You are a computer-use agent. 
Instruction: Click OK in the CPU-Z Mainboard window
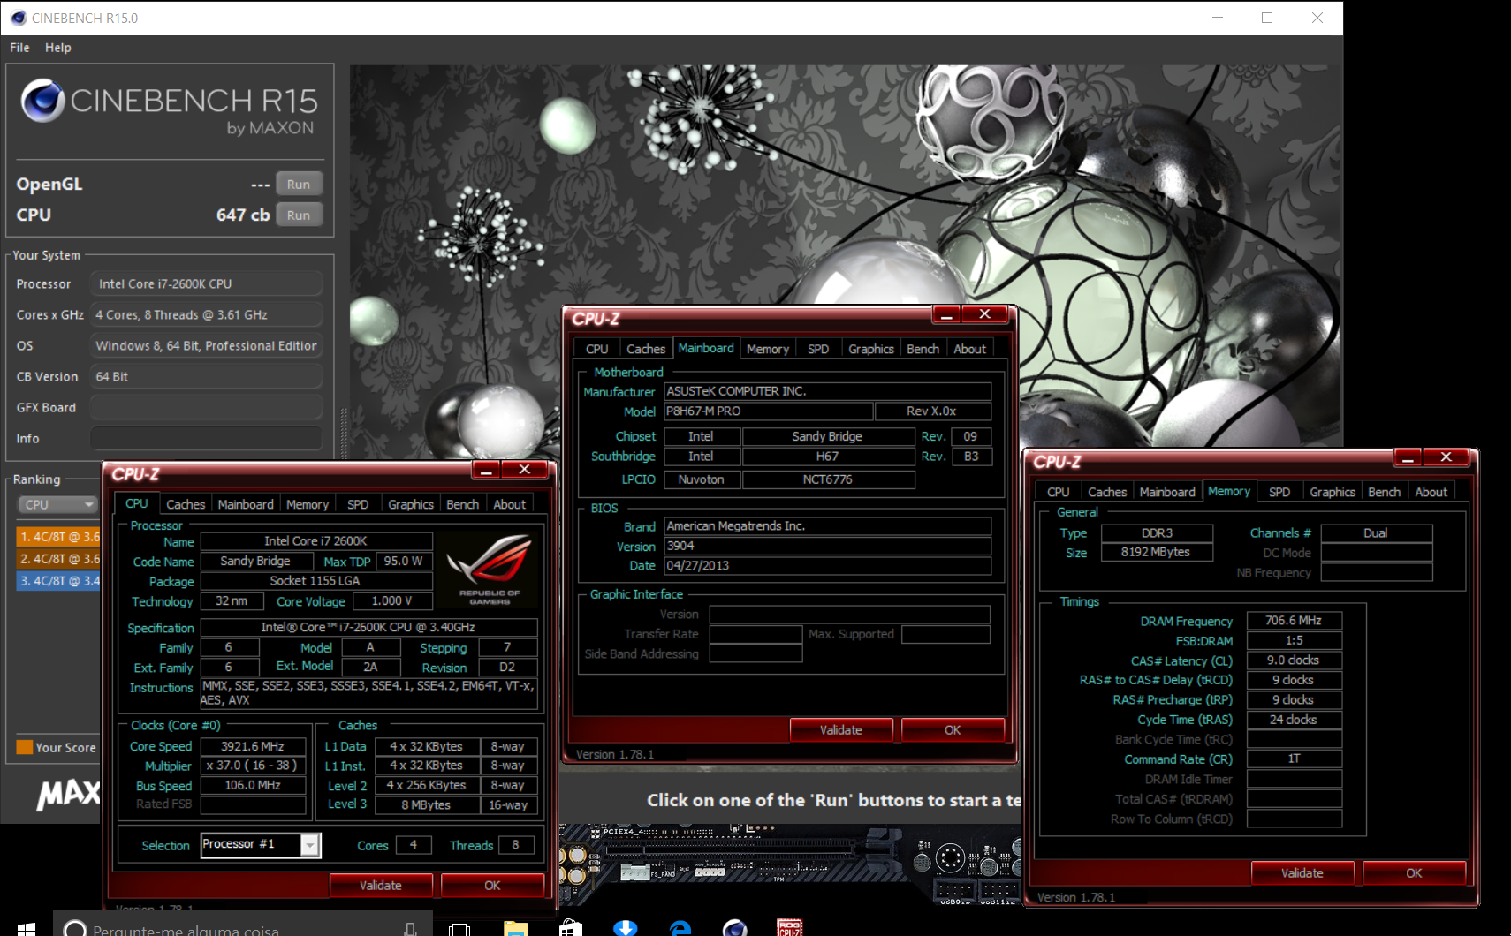click(x=953, y=729)
